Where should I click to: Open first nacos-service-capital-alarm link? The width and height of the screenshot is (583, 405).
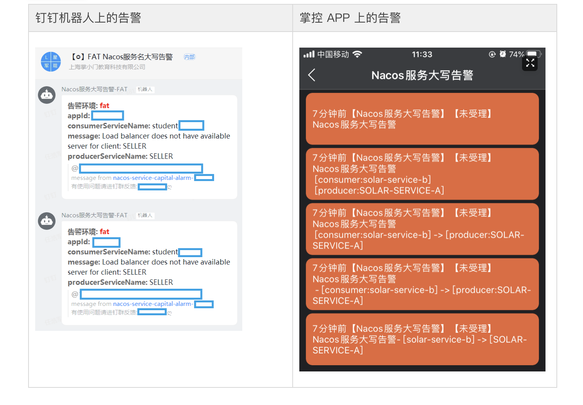point(153,178)
